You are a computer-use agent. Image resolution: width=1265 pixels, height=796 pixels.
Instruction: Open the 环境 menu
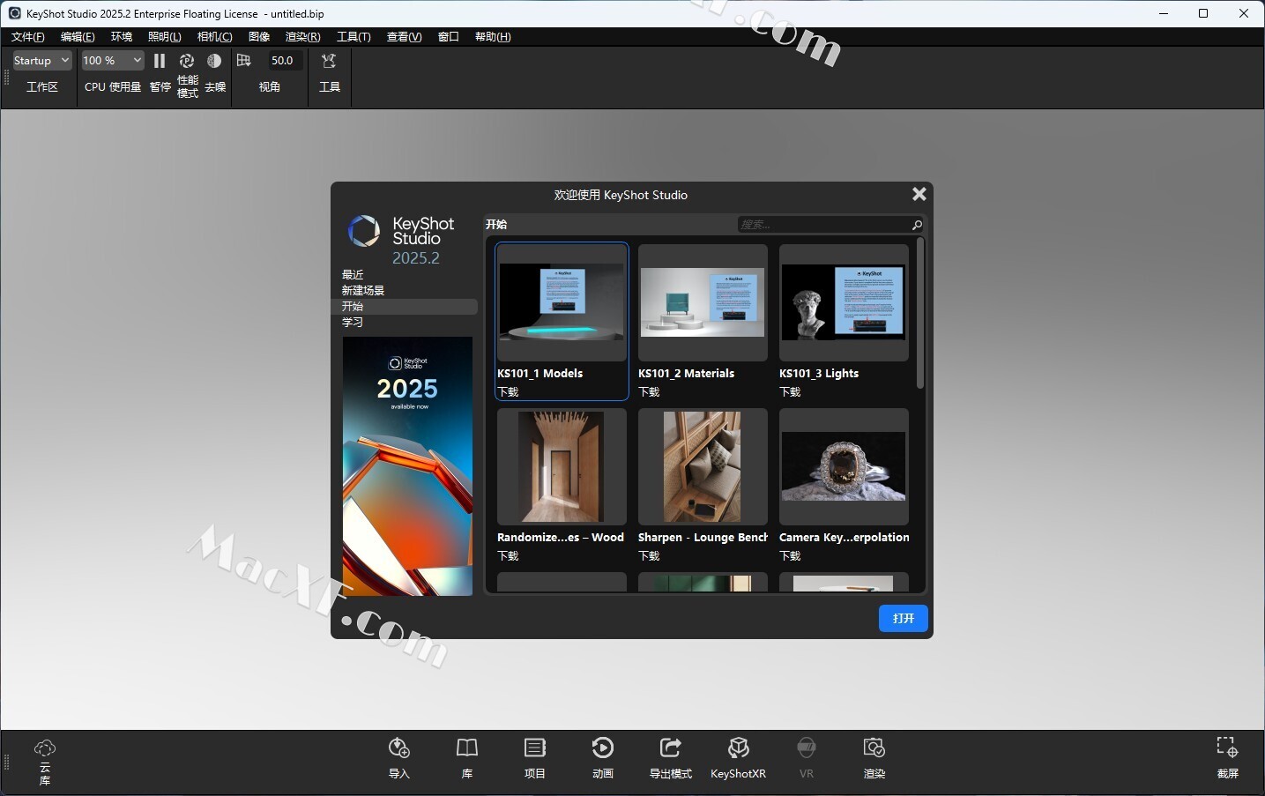pyautogui.click(x=122, y=36)
